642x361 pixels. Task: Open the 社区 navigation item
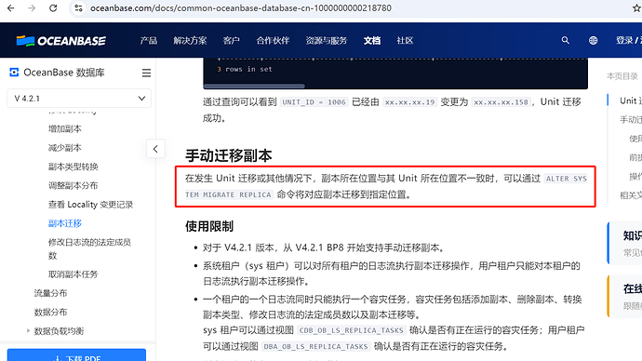pyautogui.click(x=405, y=41)
